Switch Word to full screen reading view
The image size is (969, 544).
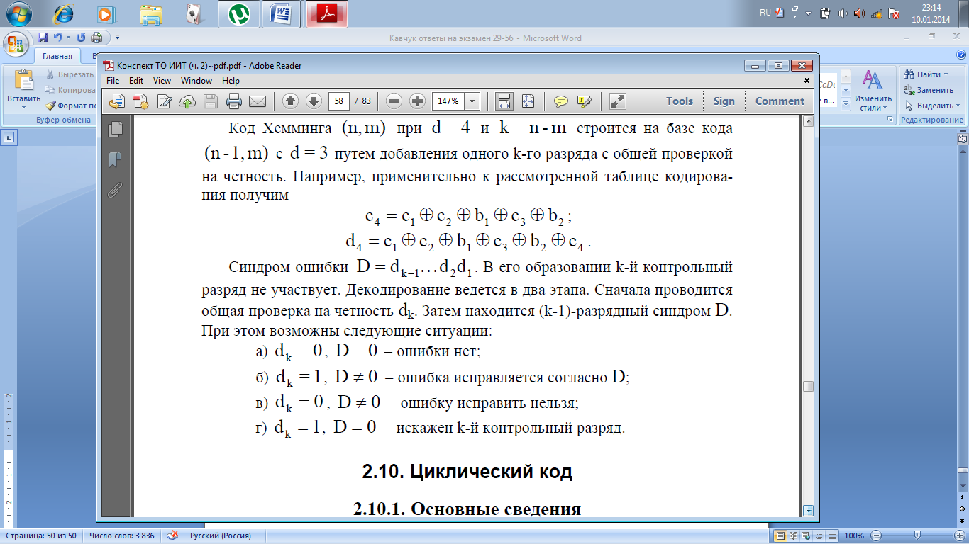coord(793,535)
